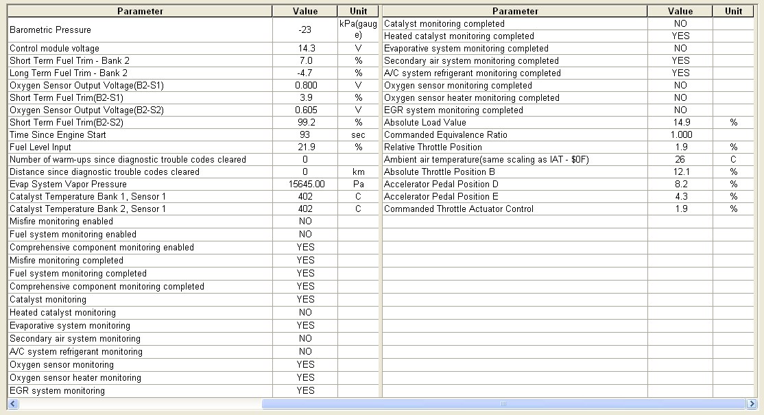Click the left table's Value column header
The height and width of the screenshot is (415, 764).
[x=305, y=11]
